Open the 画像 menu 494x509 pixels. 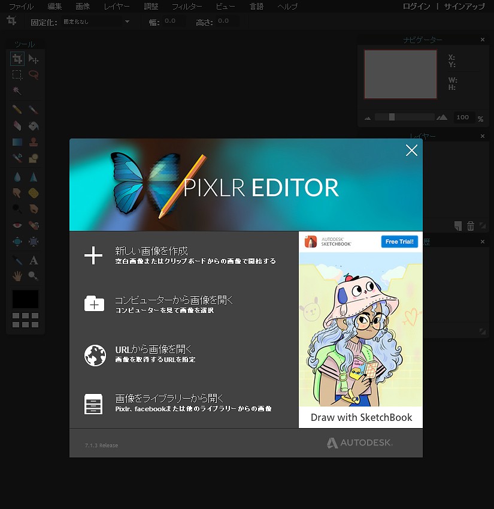coord(83,7)
